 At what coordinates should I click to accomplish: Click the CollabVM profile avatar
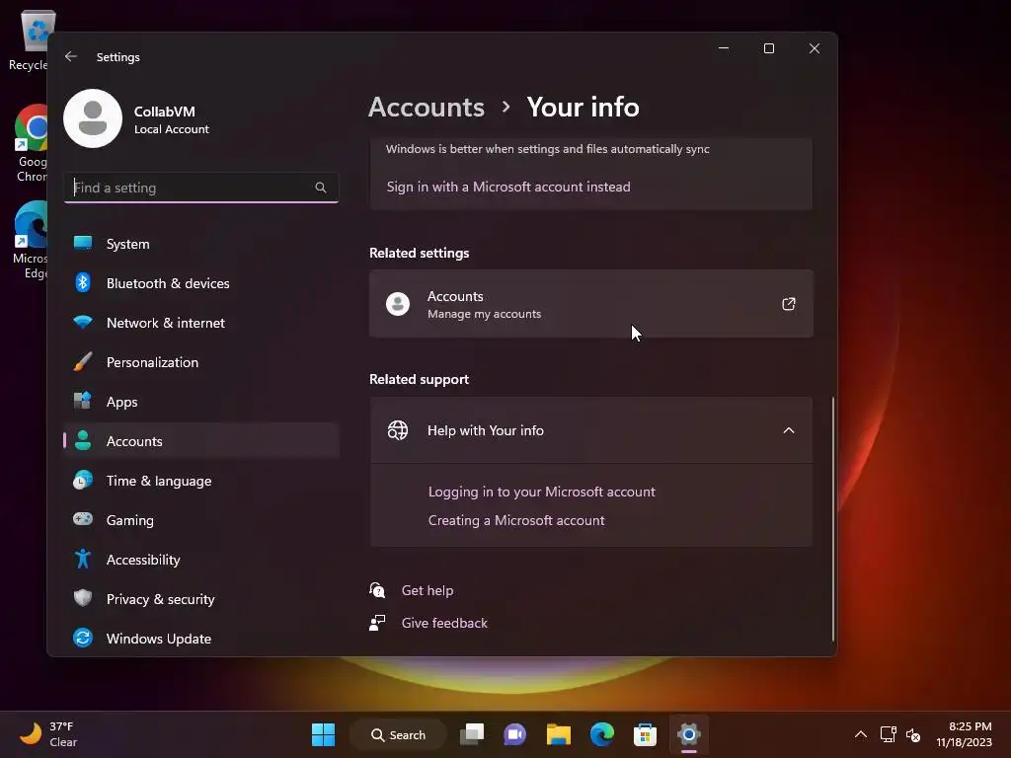point(93,118)
